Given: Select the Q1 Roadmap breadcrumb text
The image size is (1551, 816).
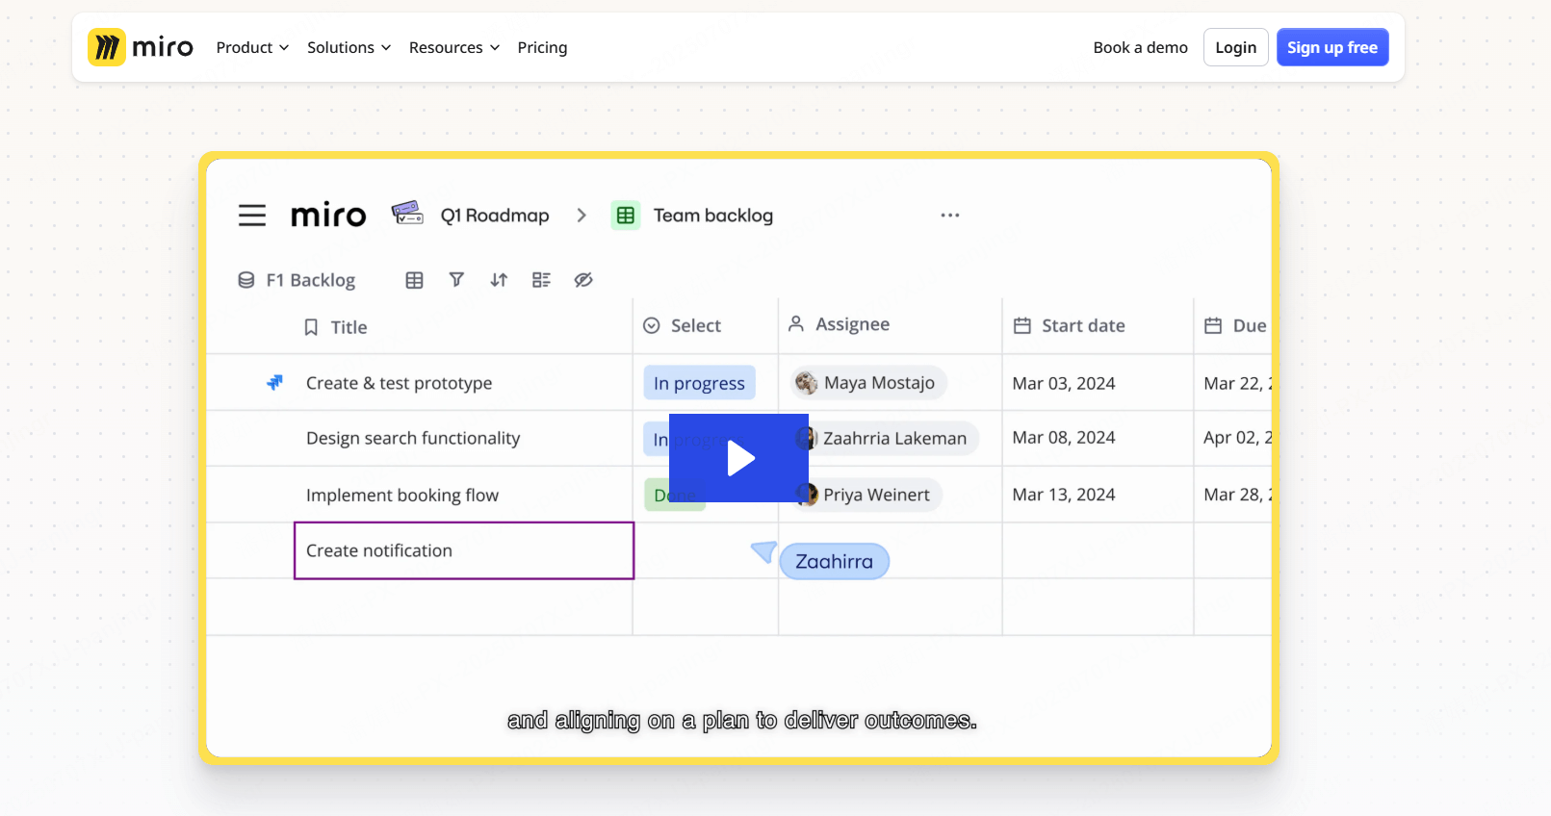Looking at the screenshot, I should [x=495, y=216].
